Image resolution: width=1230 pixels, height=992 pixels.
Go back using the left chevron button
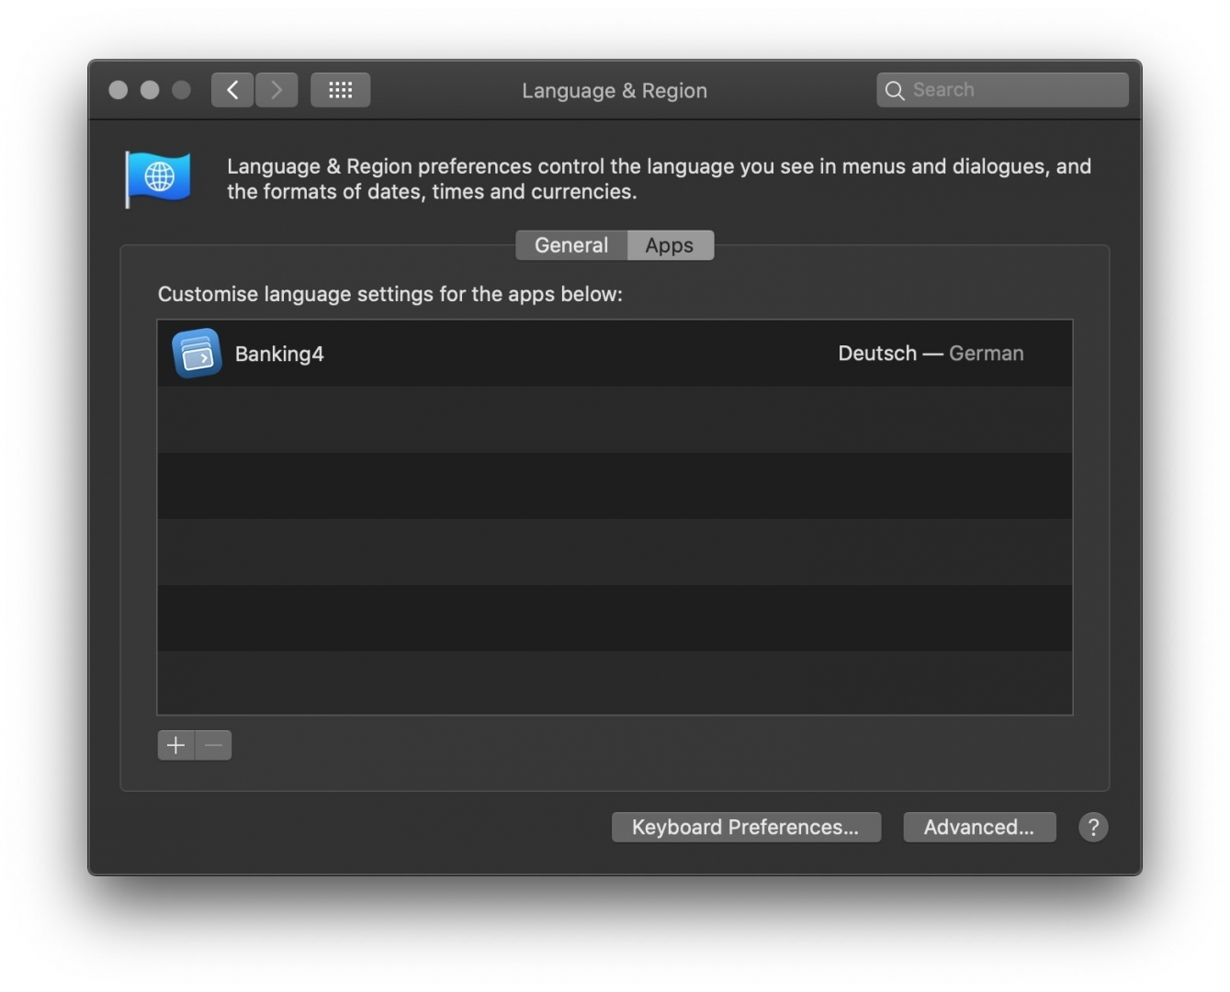pyautogui.click(x=232, y=90)
